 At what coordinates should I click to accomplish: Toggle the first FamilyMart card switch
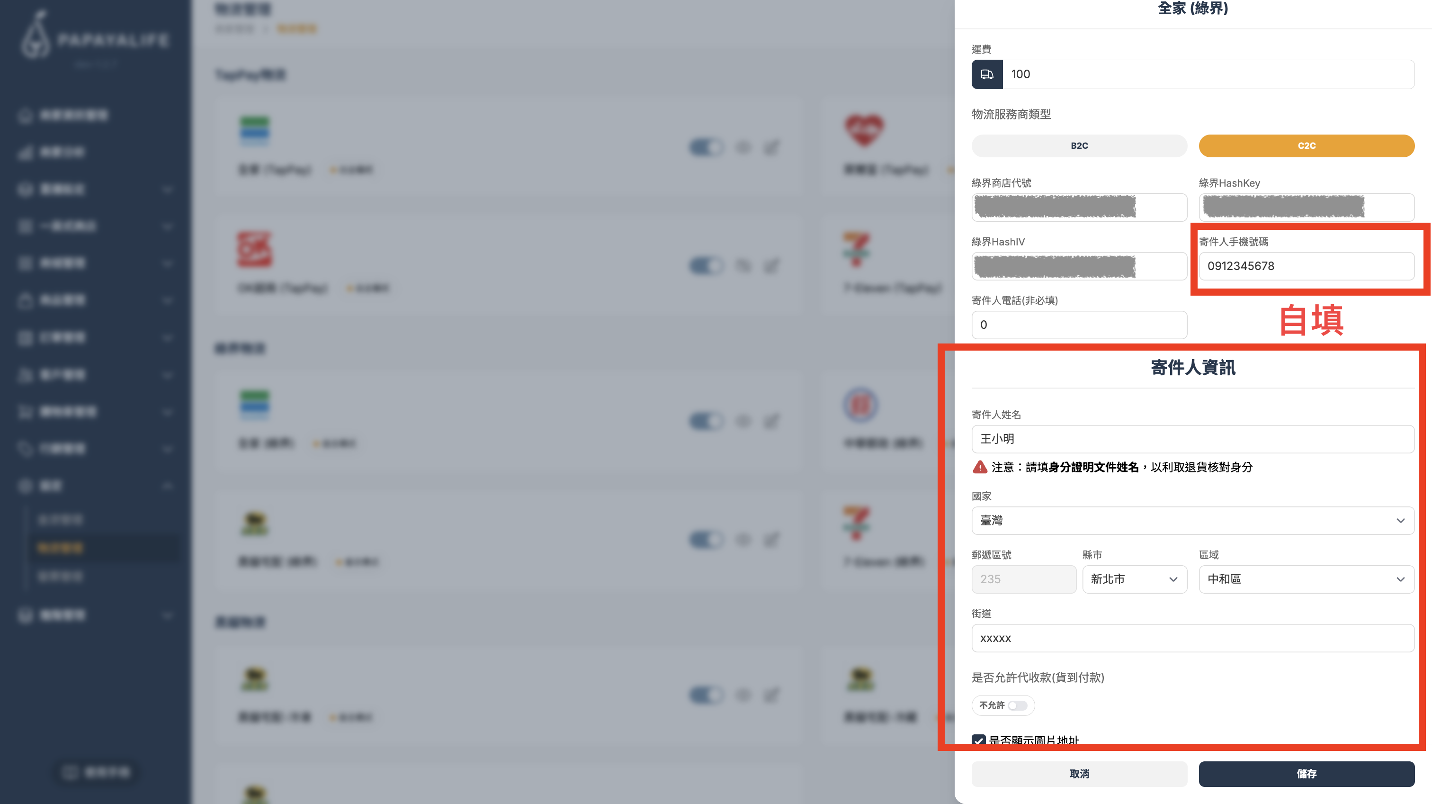707,147
